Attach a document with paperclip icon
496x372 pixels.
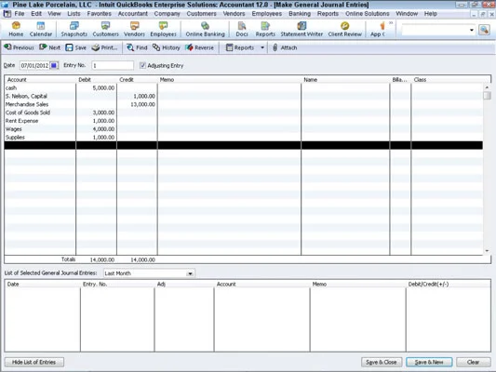tap(285, 47)
